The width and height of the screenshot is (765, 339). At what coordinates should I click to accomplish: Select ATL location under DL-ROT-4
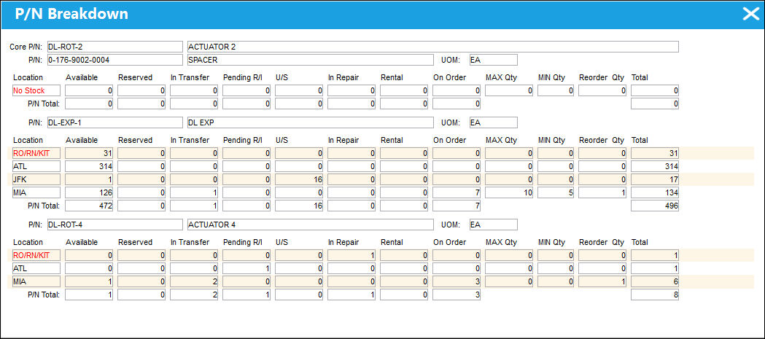[x=36, y=268]
